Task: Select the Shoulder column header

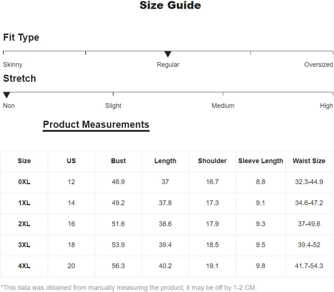Action: [x=212, y=161]
